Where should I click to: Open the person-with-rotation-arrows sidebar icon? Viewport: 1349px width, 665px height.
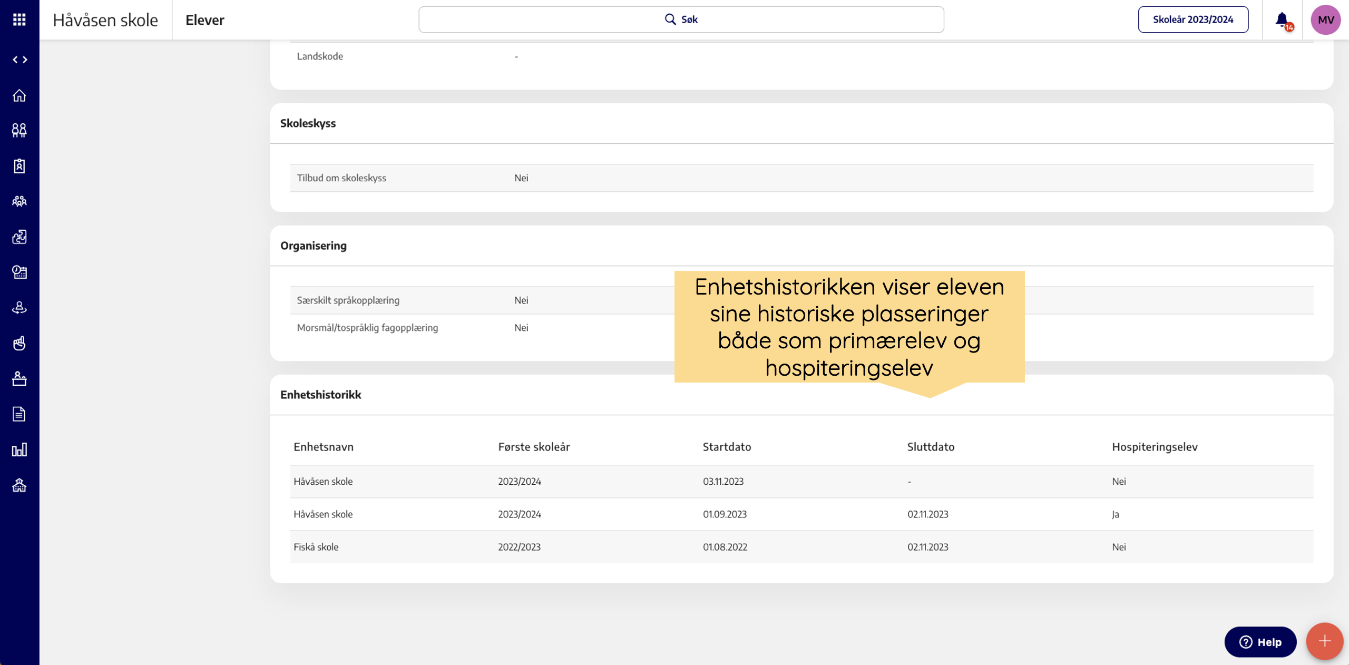[19, 307]
